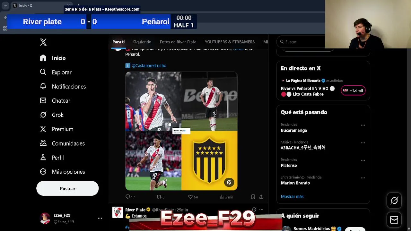Click scoreboard team name River plate
The width and height of the screenshot is (411, 231).
pyautogui.click(x=42, y=21)
